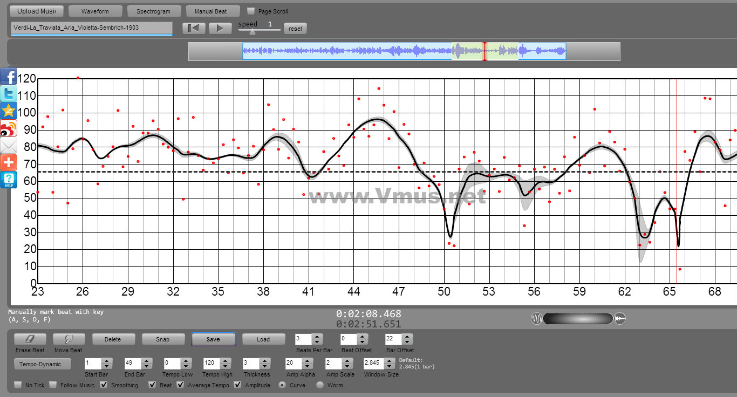
Task: Select the Worm radio button
Action: point(320,385)
